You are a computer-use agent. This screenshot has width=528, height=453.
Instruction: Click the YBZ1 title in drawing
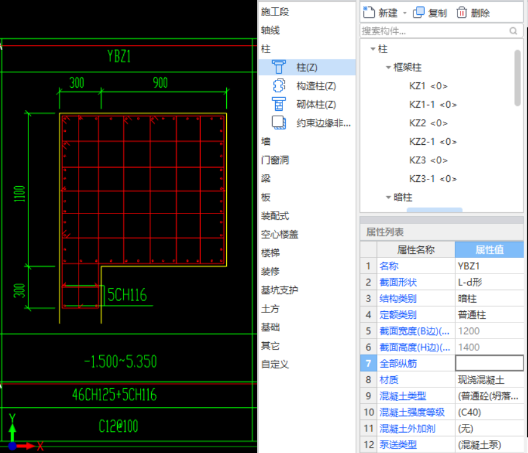click(119, 56)
